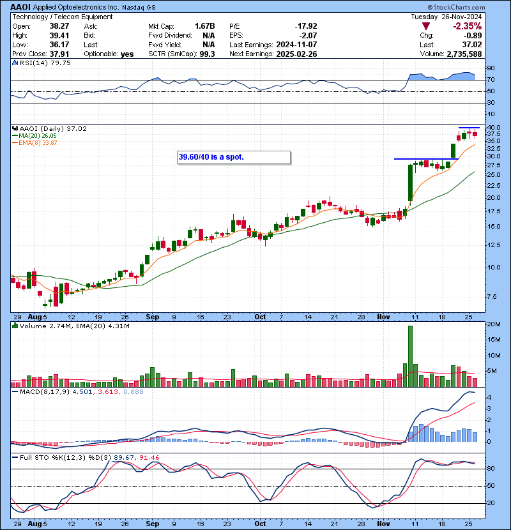
Task: Click the Volume value 2,735,588
Action: tap(464, 54)
